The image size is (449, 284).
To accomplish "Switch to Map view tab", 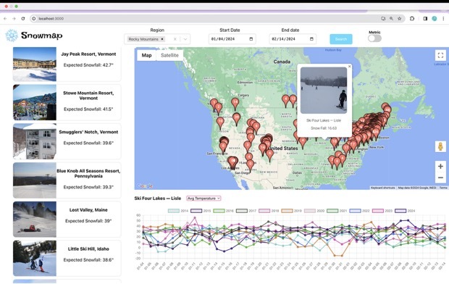I will (x=146, y=55).
